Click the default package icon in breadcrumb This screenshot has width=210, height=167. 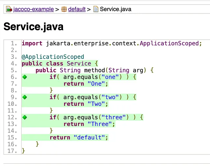tap(64, 9)
